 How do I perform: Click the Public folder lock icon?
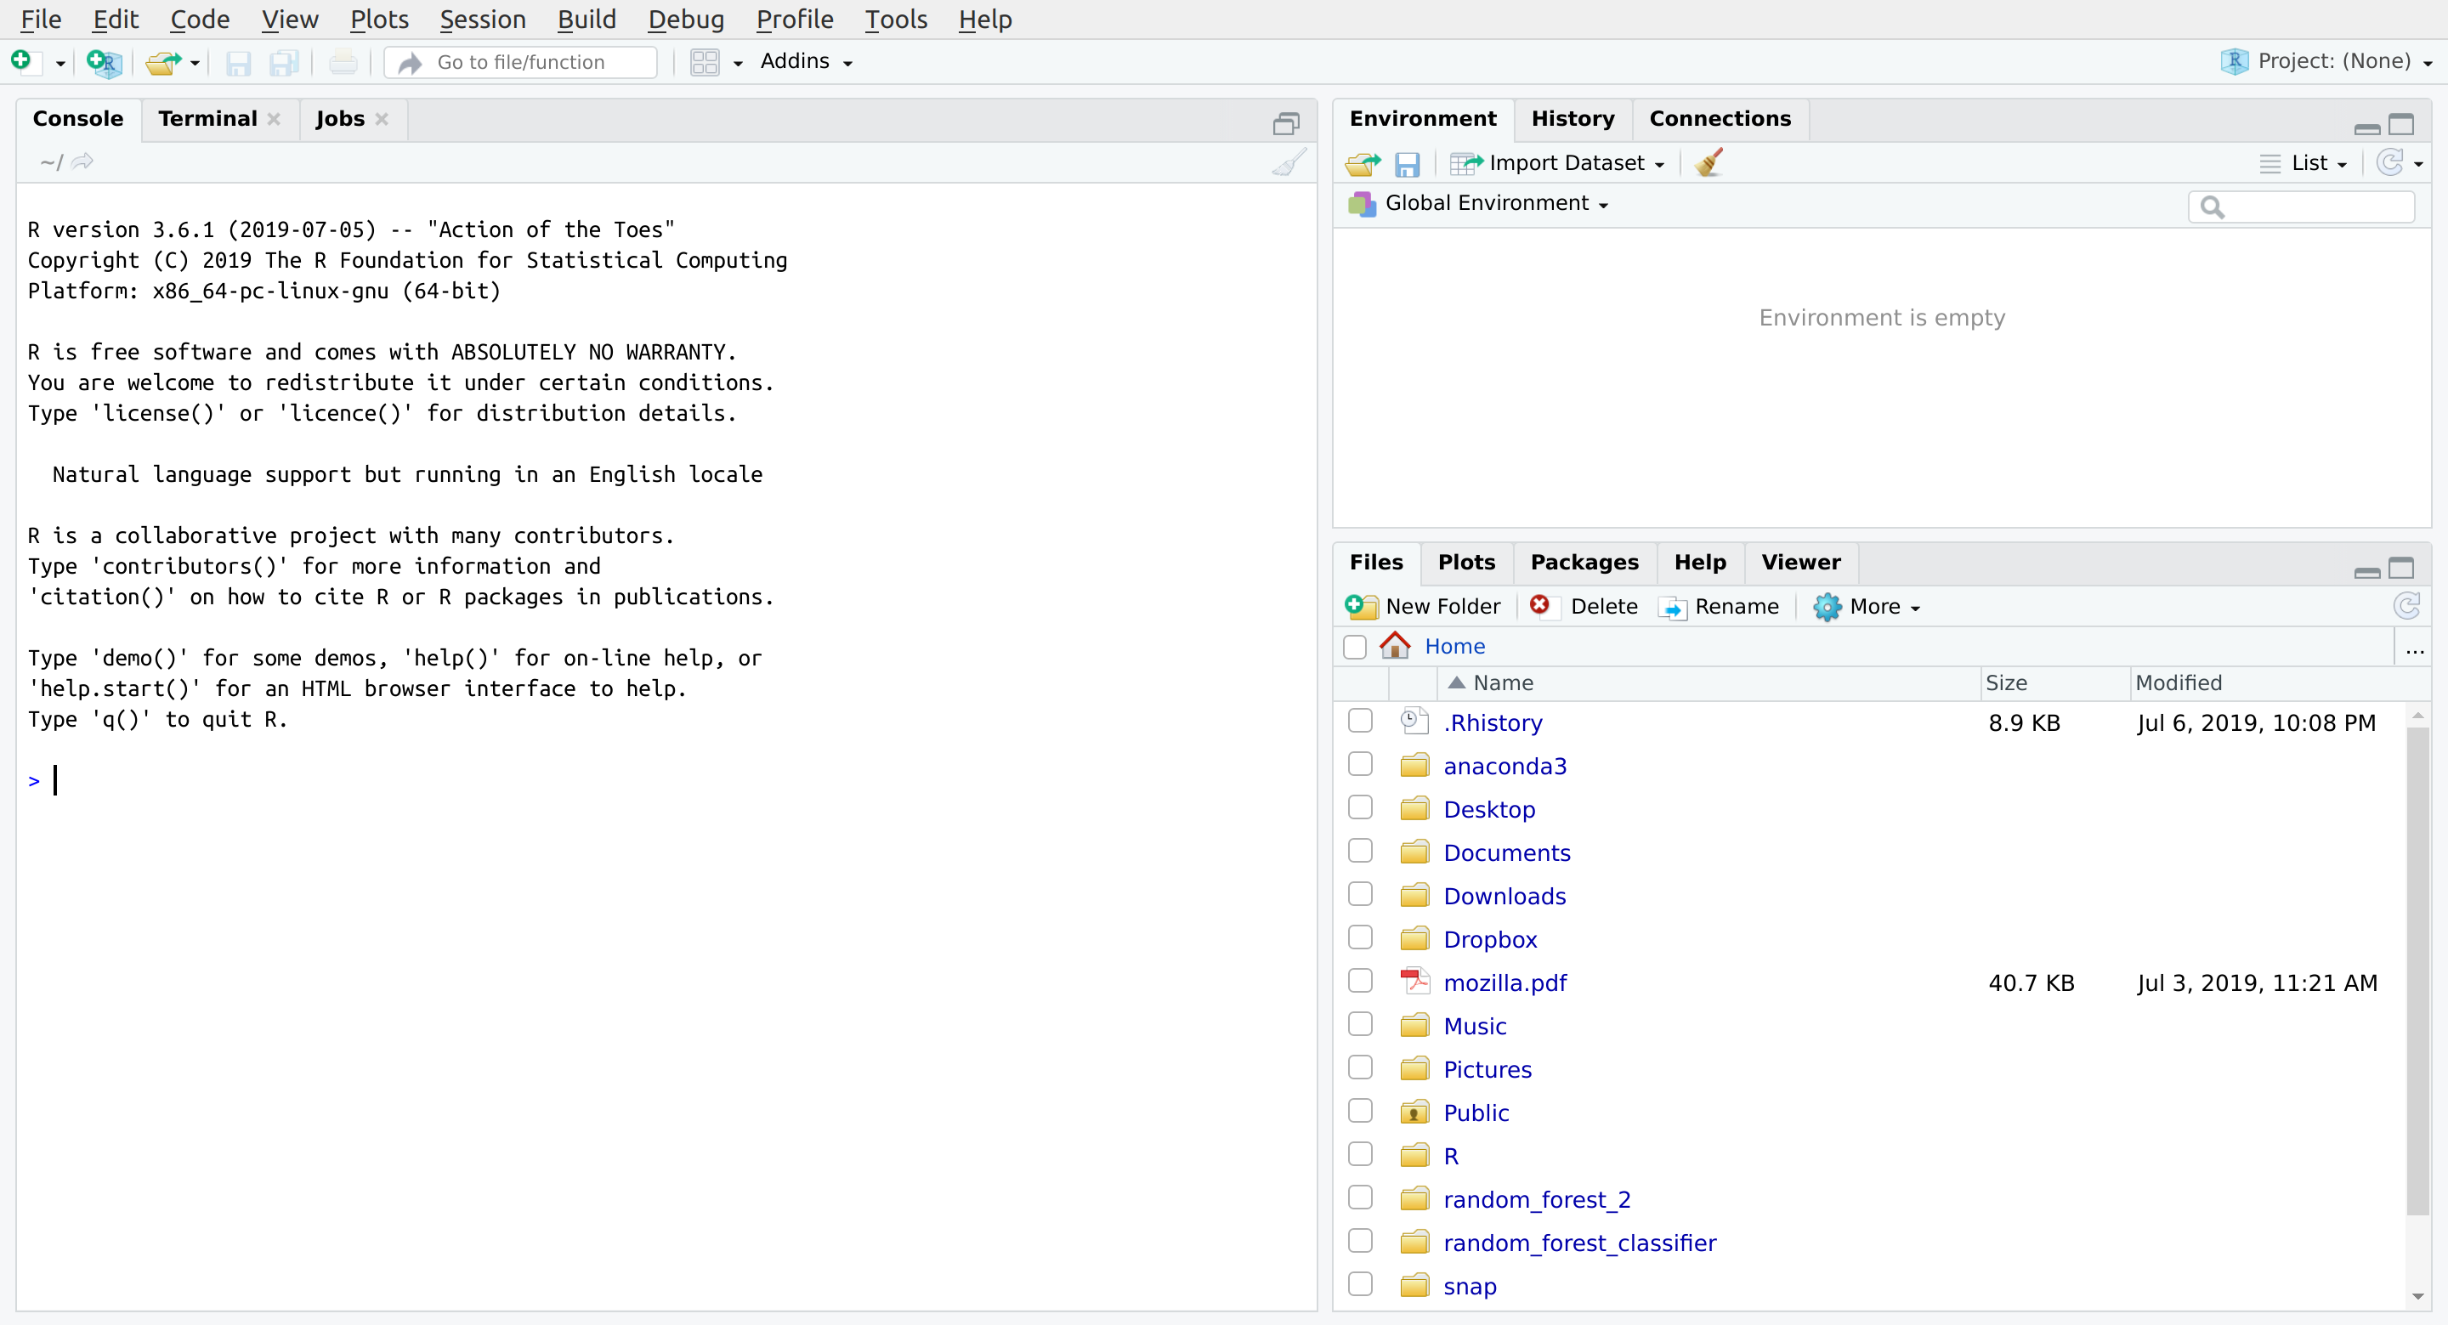click(1414, 1112)
